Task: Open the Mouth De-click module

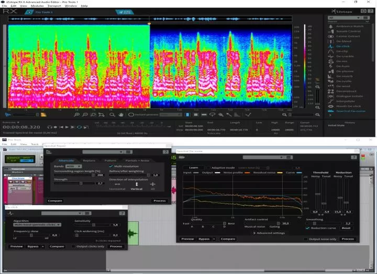Action: (348, 106)
